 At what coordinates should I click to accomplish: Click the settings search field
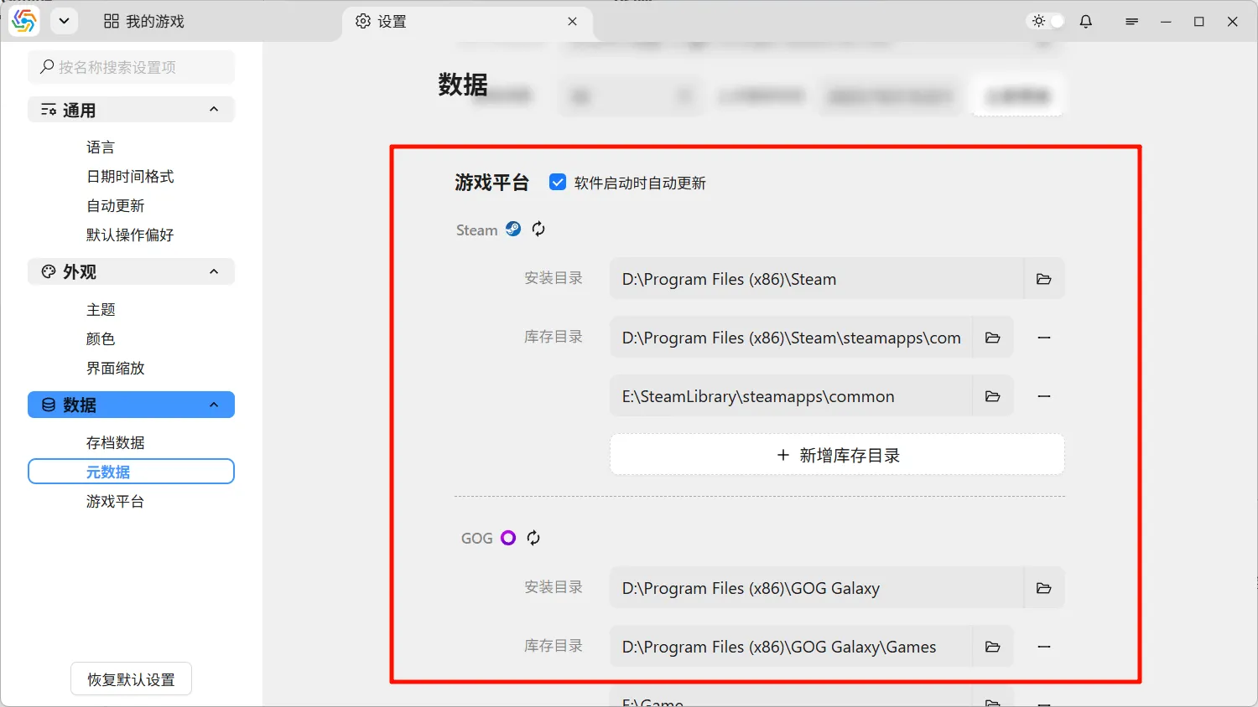[132, 67]
